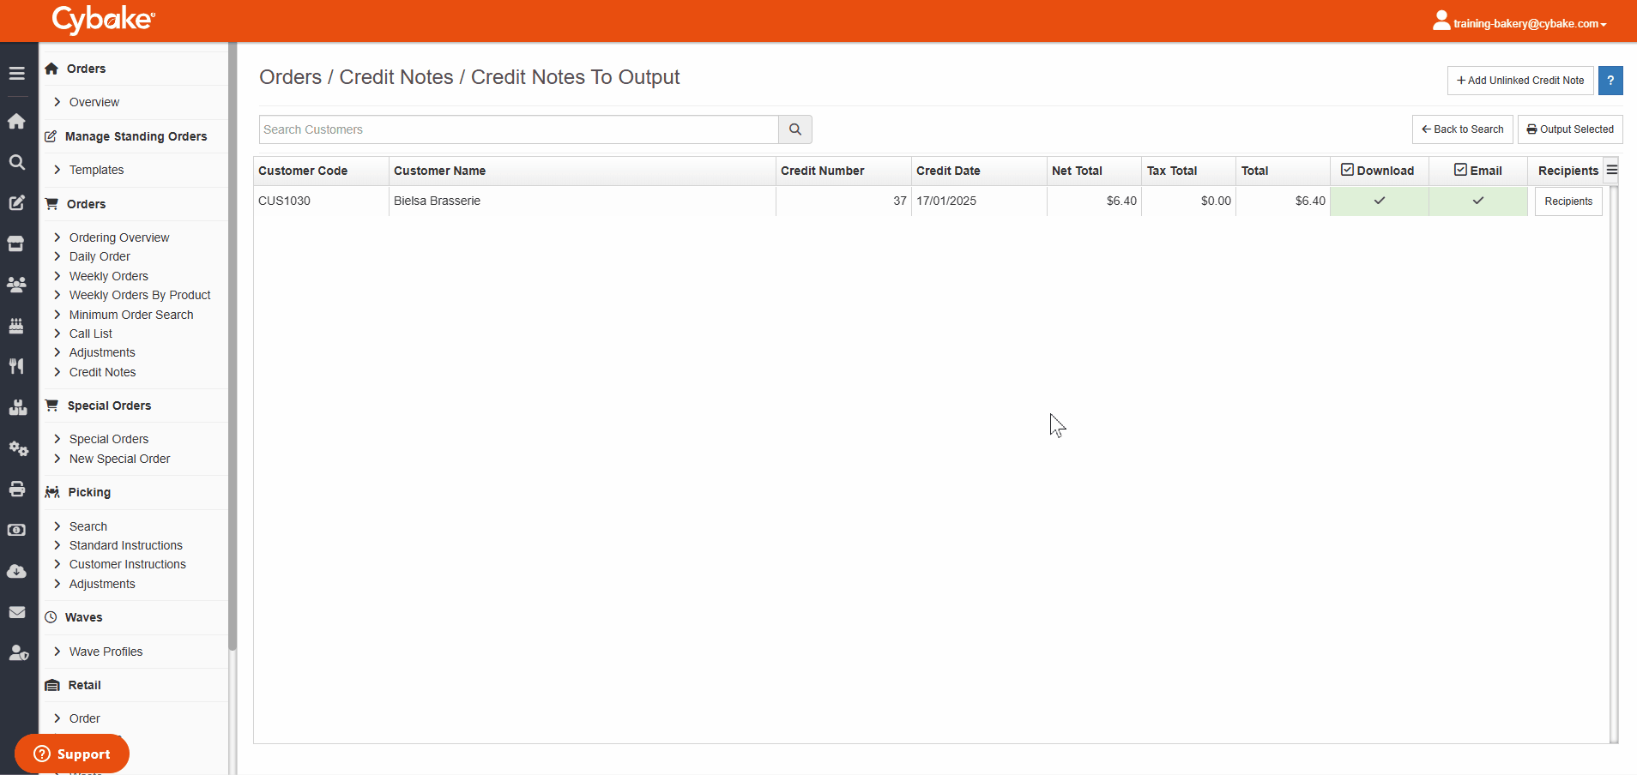Viewport: 1637px width, 775px height.
Task: Open the money bill icon in rail
Action: [x=16, y=530]
